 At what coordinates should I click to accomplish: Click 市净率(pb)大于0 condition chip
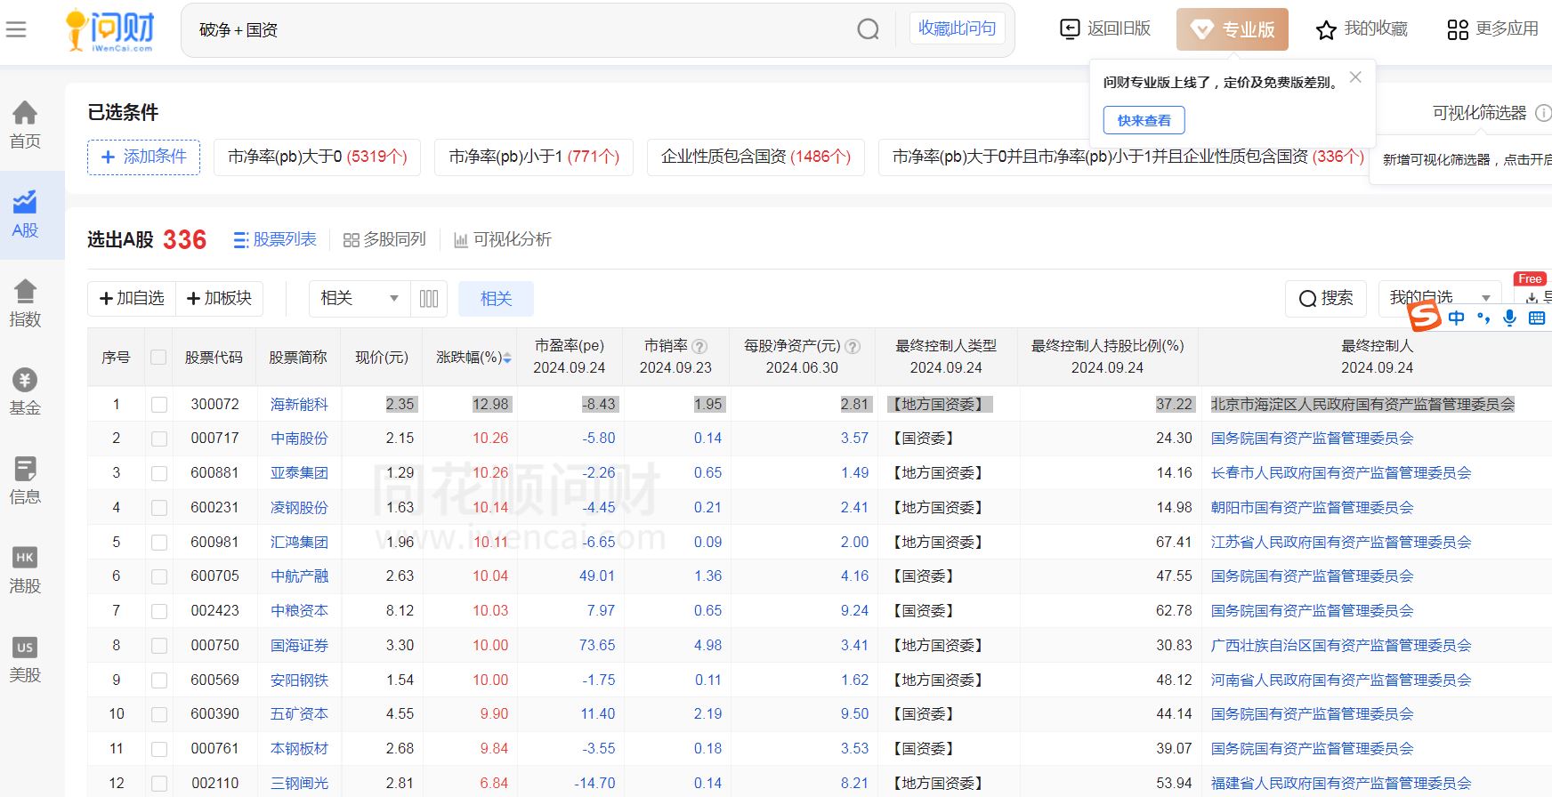click(317, 157)
